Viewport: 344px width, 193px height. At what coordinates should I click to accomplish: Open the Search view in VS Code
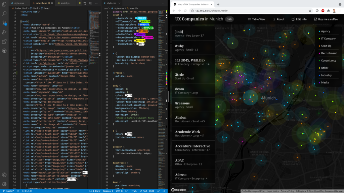5,13
